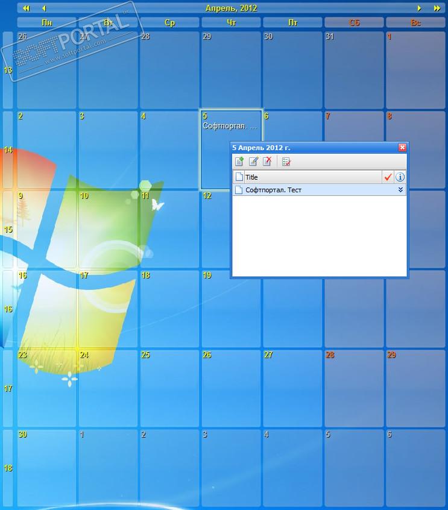Select the April 6 day cell
448x510 pixels.
click(292, 126)
